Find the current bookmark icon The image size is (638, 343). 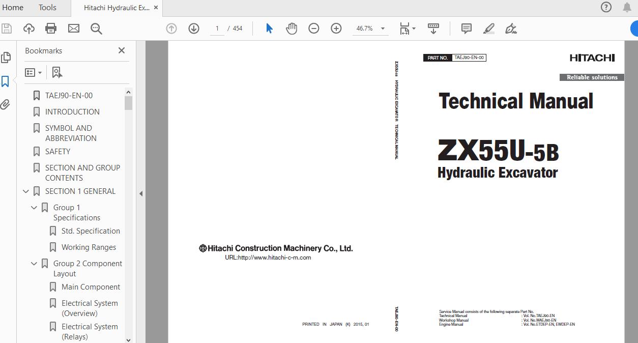click(57, 72)
